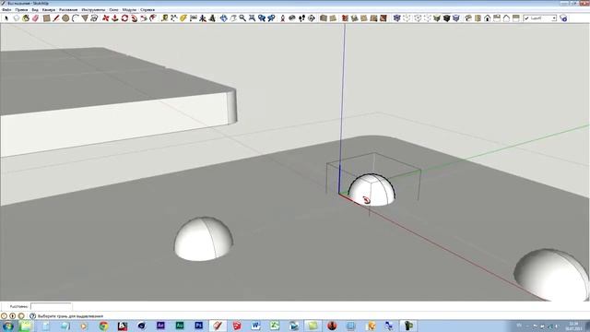
Task: Toggle X-Ray face style
Action: [397, 18]
